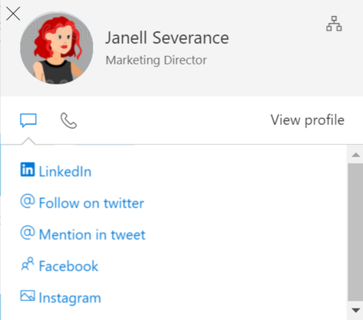Screen dimensions: 363x320
Task: Click the people icon next to Facebook
Action: [28, 264]
